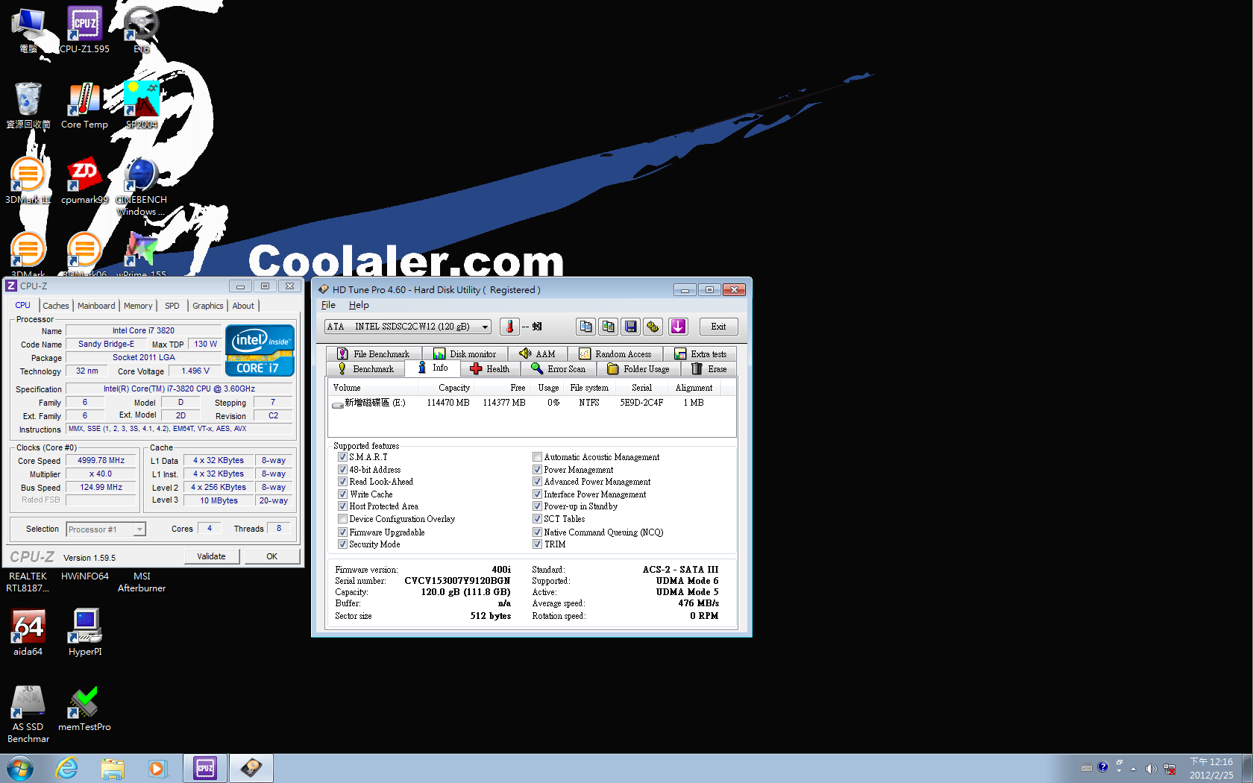Image resolution: width=1253 pixels, height=783 pixels.
Task: Toggle the Device Configuration Overlay checkbox
Action: coord(342,519)
